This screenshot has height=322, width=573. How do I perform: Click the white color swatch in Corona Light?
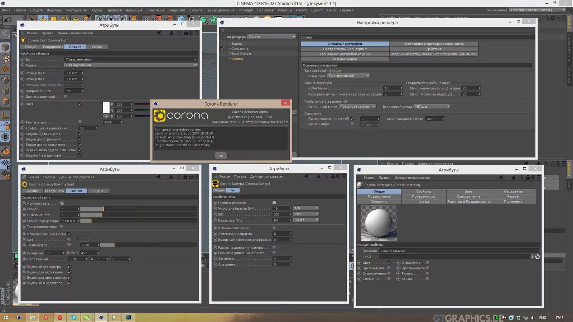tap(106, 107)
